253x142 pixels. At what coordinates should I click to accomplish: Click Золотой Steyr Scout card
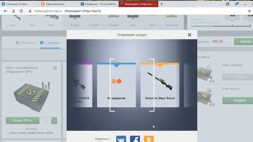coord(160,85)
